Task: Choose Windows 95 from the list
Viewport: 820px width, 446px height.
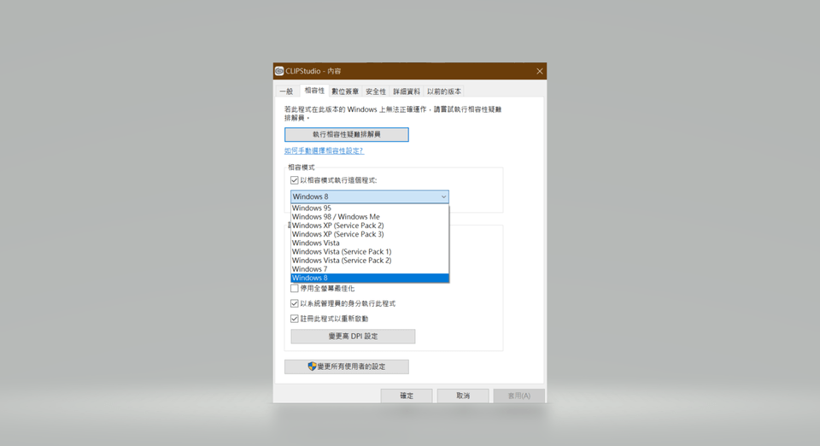Action: coord(370,208)
